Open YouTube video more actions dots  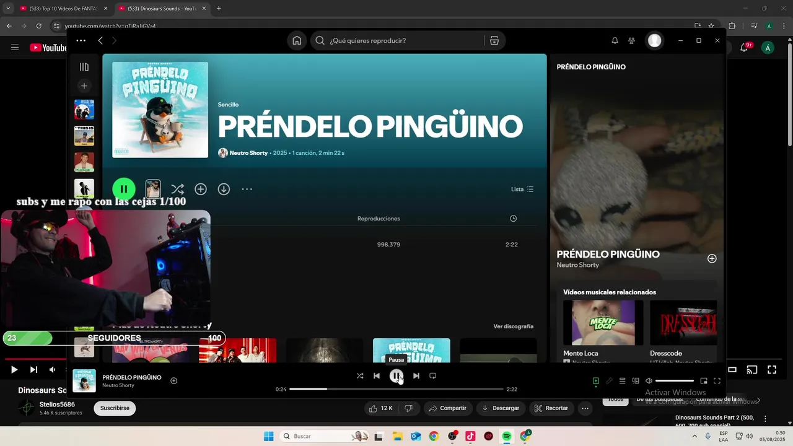click(x=585, y=408)
